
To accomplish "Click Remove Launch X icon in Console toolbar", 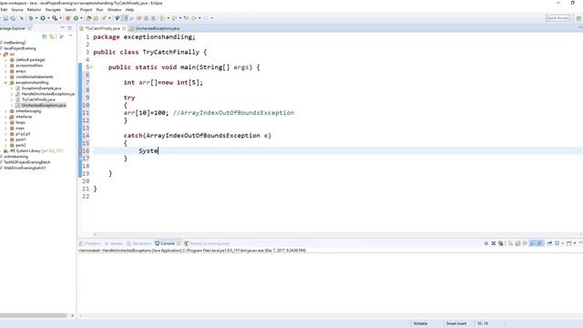I will click(x=494, y=243).
